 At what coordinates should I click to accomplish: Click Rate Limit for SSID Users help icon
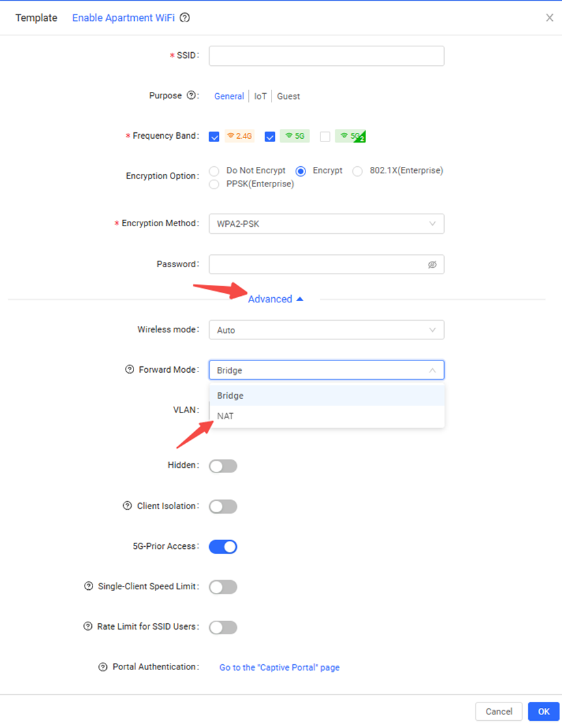point(88,626)
